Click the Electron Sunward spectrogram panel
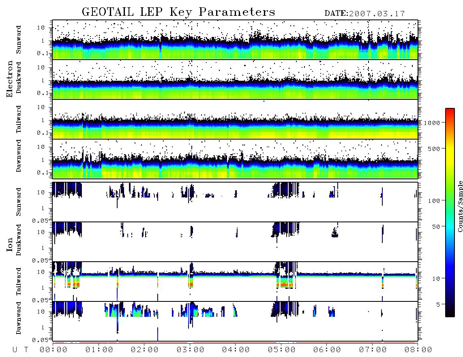Viewport: 463px width, 357px height. 235,40
